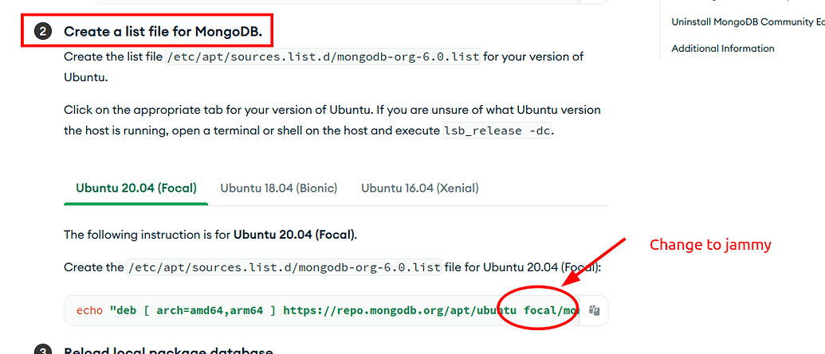Open the Ubuntu 16.04 (Xenial) tab
Image resolution: width=825 pixels, height=354 pixels.
(419, 189)
